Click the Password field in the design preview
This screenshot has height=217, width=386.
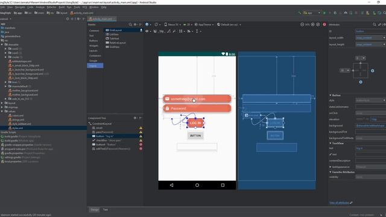coord(197,108)
